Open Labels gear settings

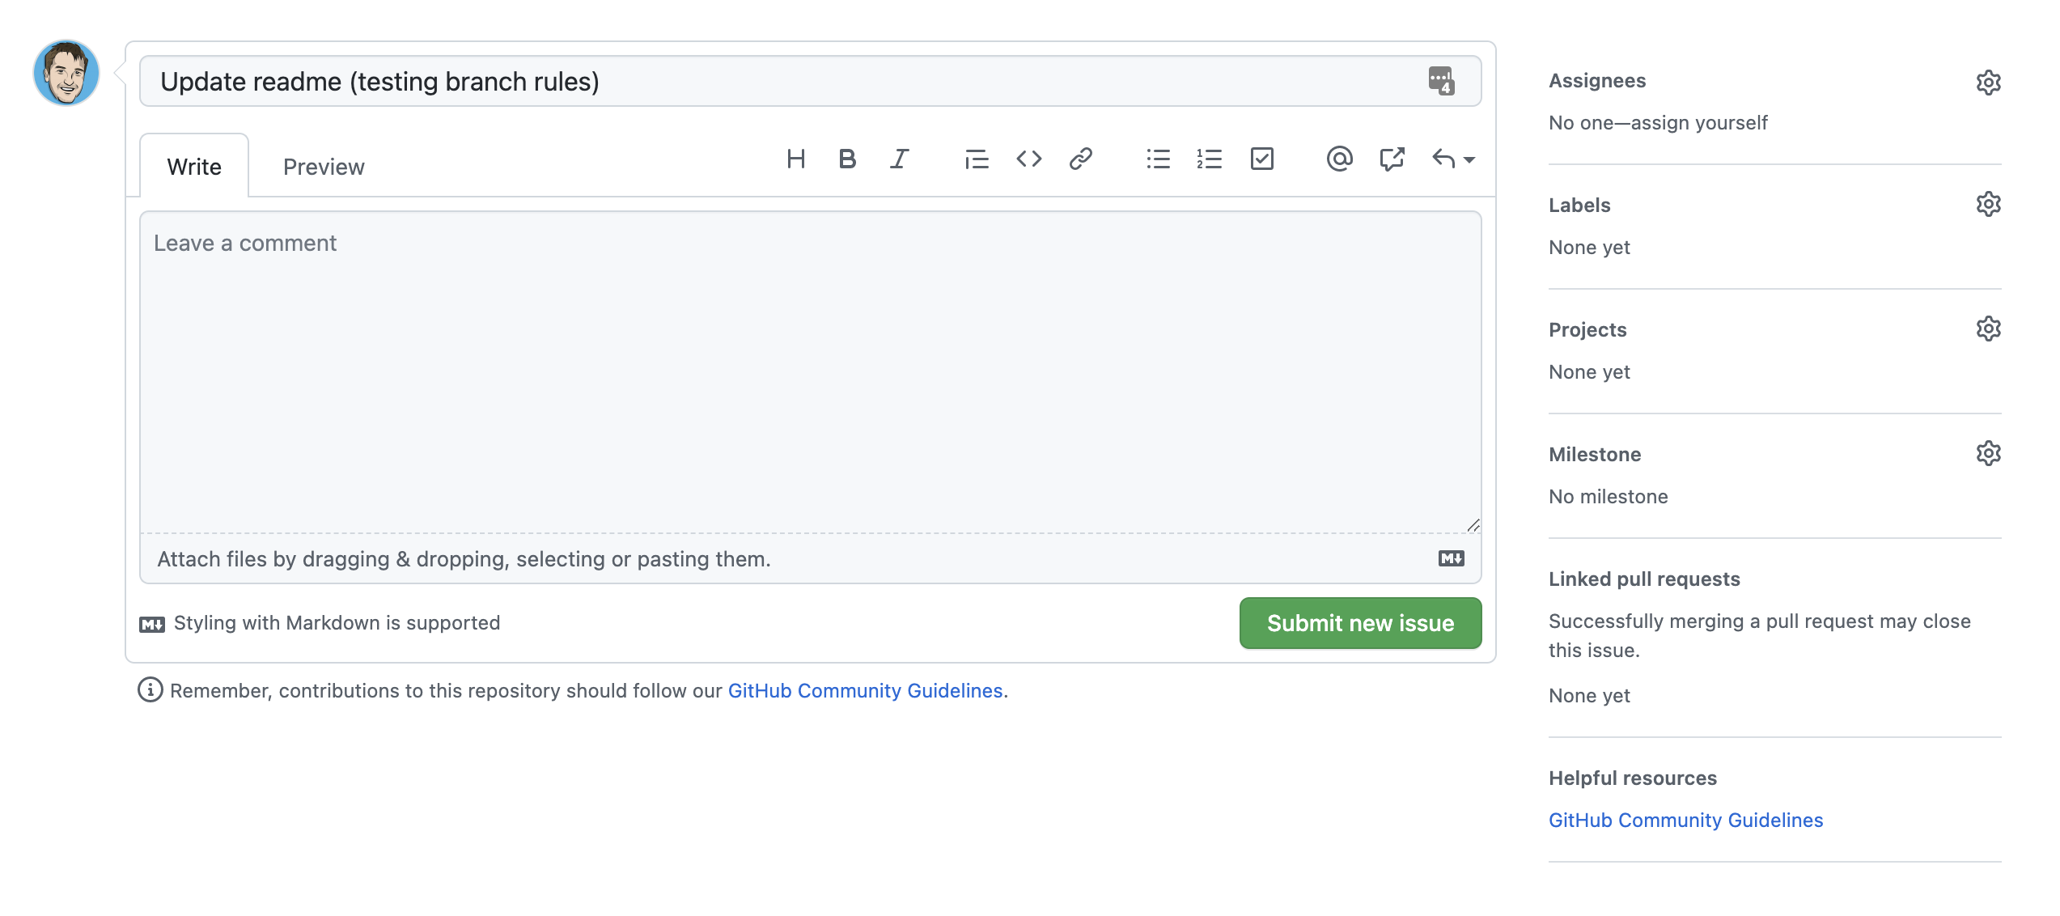pos(1988,204)
